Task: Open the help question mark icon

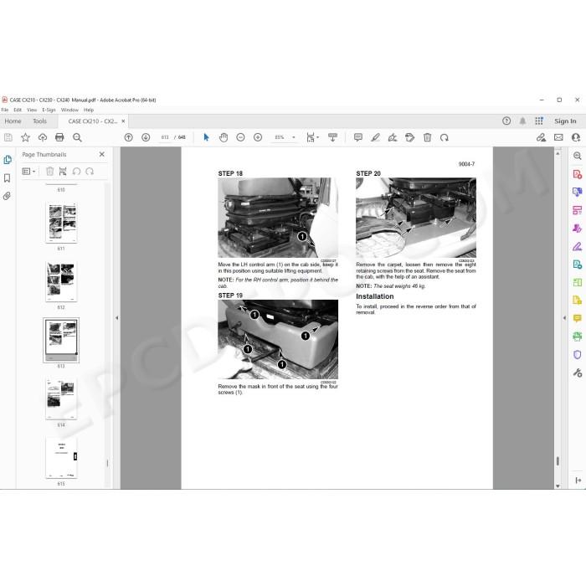Action: pos(506,121)
